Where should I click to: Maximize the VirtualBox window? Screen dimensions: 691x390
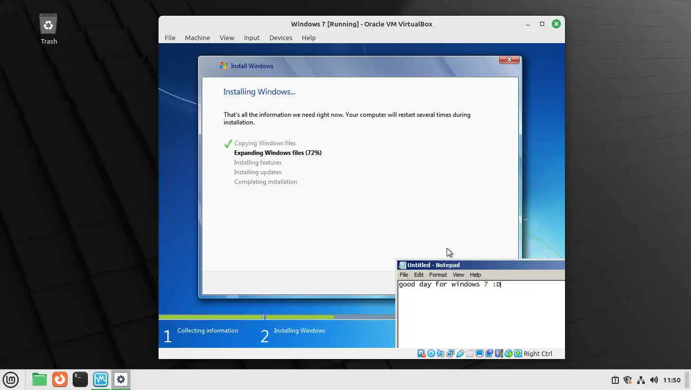point(542,24)
